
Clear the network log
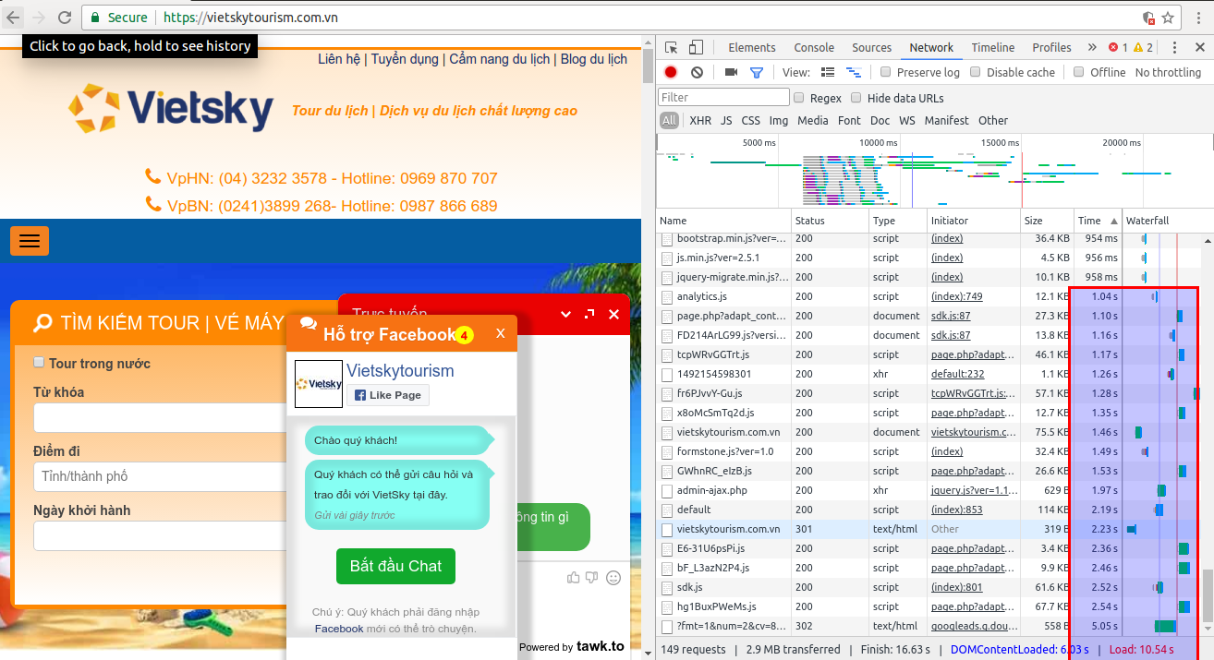pos(697,72)
